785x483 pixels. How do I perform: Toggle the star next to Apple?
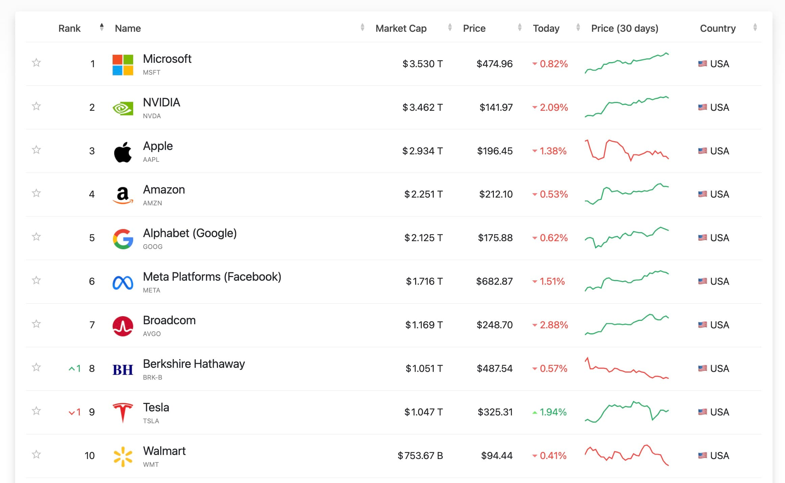click(x=36, y=150)
